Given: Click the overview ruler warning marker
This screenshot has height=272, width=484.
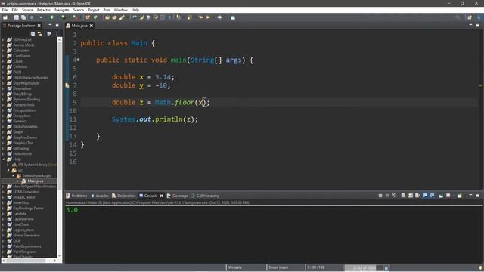Looking at the screenshot, I should [x=481, y=85].
